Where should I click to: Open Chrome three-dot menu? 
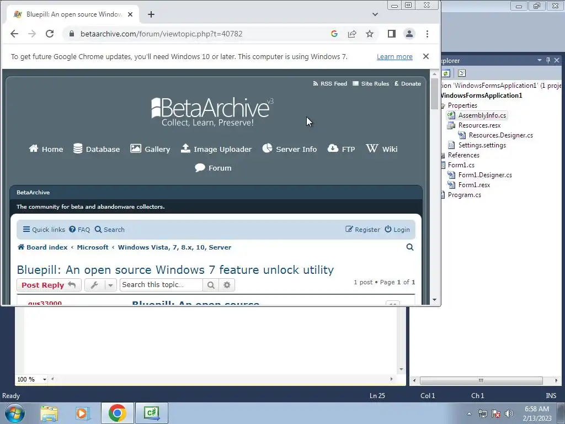[428, 34]
